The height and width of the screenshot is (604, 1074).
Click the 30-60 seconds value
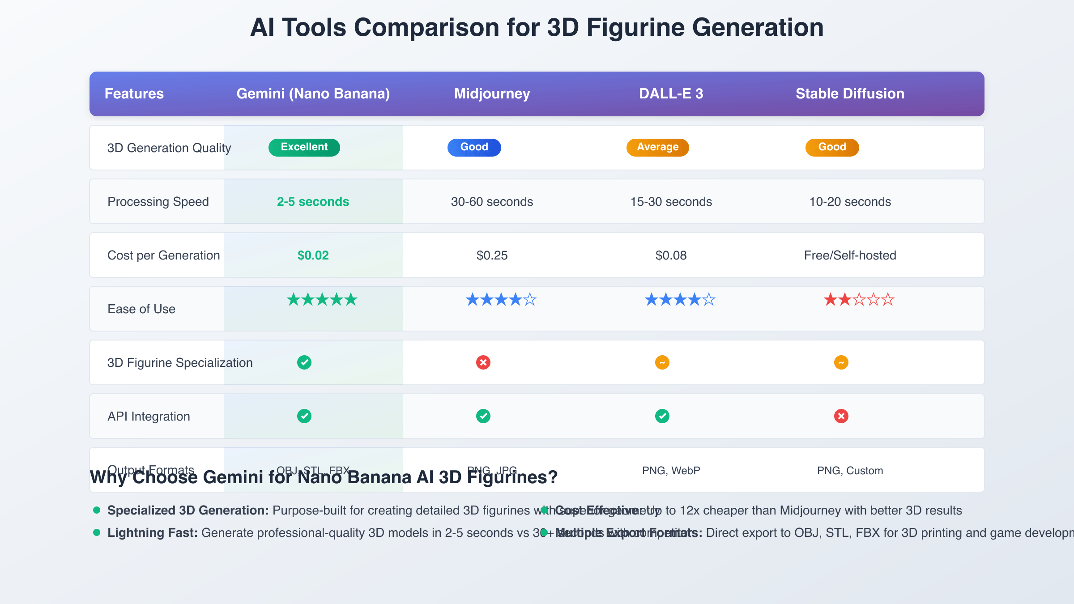(x=492, y=202)
